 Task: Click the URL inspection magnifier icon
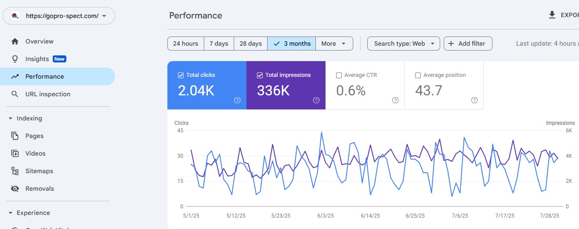(15, 94)
